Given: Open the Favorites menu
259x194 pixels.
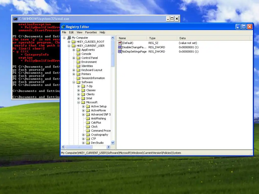Looking at the screenshot, I should coord(91,32).
